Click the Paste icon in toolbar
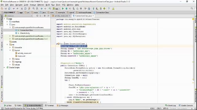The image size is (197, 110). point(29,9)
